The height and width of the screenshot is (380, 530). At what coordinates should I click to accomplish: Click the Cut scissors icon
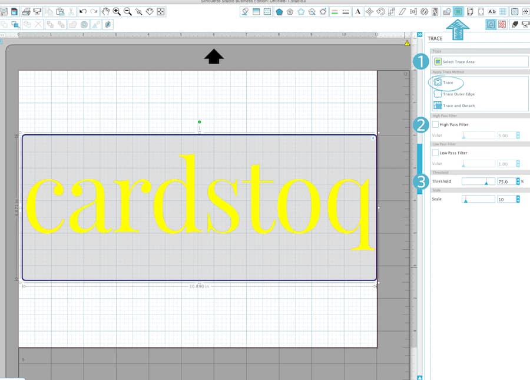(71, 12)
